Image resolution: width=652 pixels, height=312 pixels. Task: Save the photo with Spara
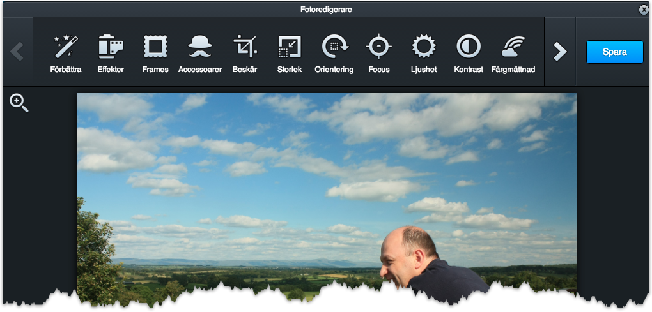pyautogui.click(x=614, y=52)
